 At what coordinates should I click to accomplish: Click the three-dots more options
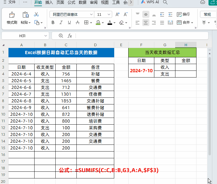[x=25, y=2]
